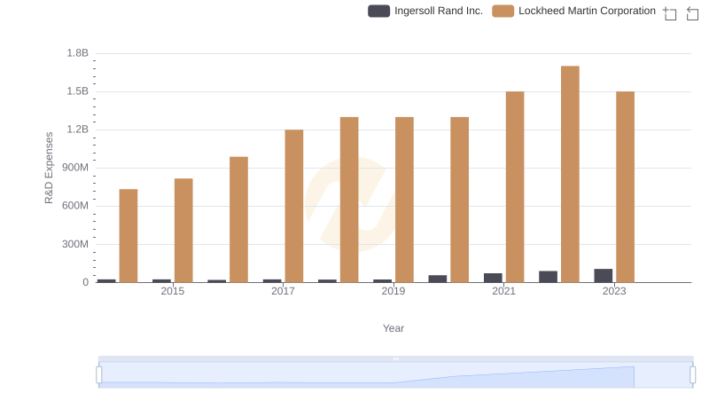Click Lockheed Martin bar for 2018
Screen dimensions: 709x409
(349, 200)
